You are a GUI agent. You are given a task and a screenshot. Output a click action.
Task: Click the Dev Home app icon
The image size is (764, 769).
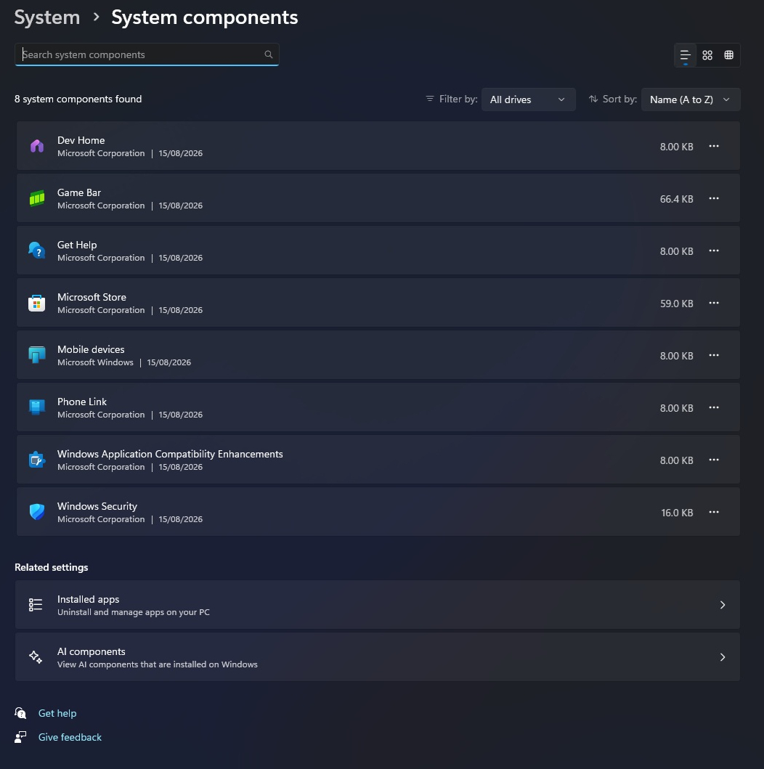37,146
